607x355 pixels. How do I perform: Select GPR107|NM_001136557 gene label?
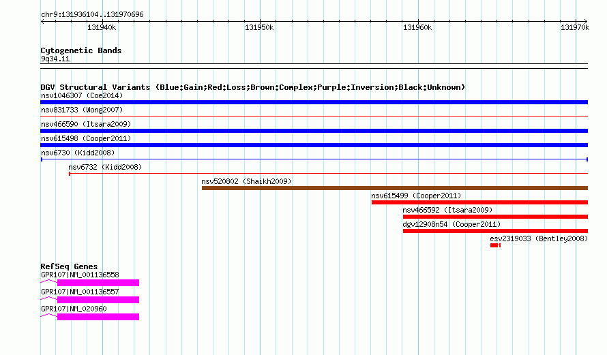pyautogui.click(x=80, y=292)
